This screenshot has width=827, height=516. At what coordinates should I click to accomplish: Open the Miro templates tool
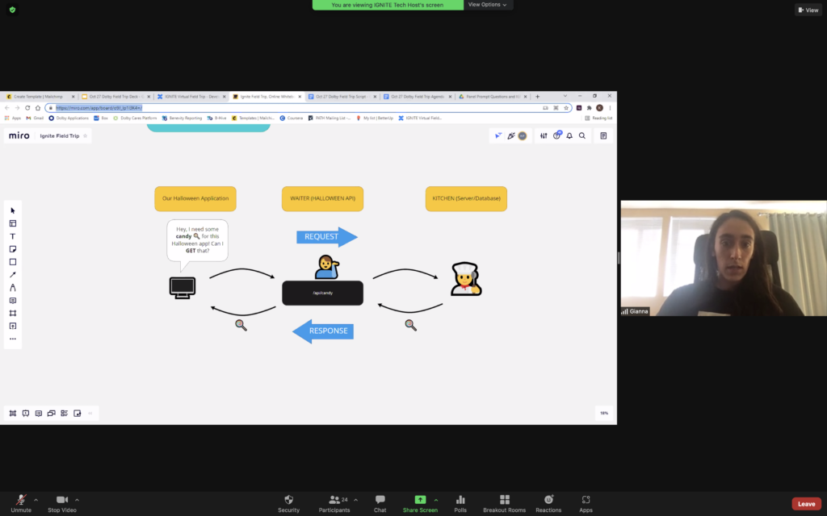click(x=13, y=223)
